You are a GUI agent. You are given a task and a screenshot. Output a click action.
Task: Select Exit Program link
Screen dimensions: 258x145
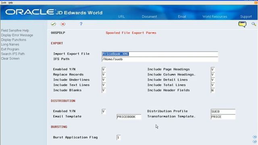10,49
